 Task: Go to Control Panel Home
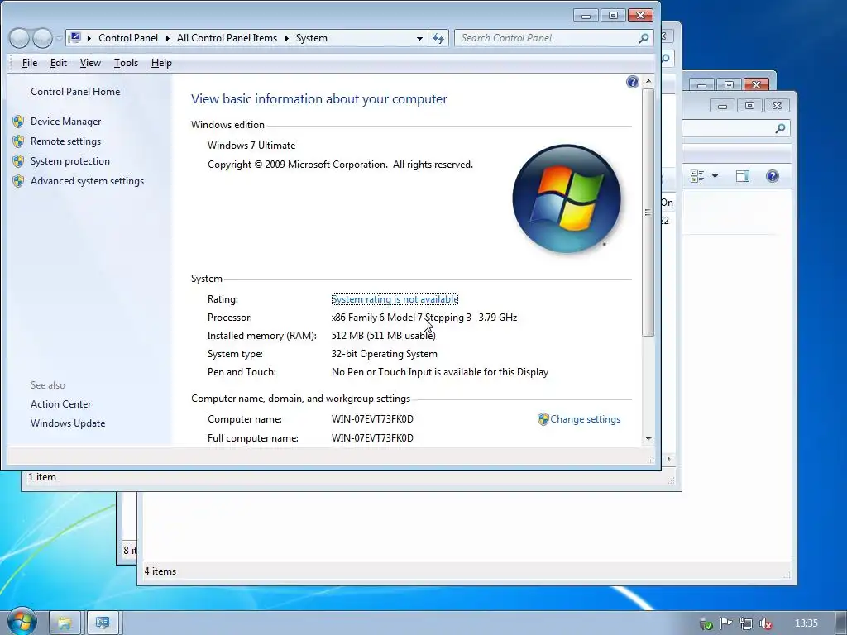tap(75, 91)
